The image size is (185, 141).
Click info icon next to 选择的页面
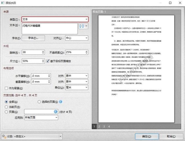point(60,102)
